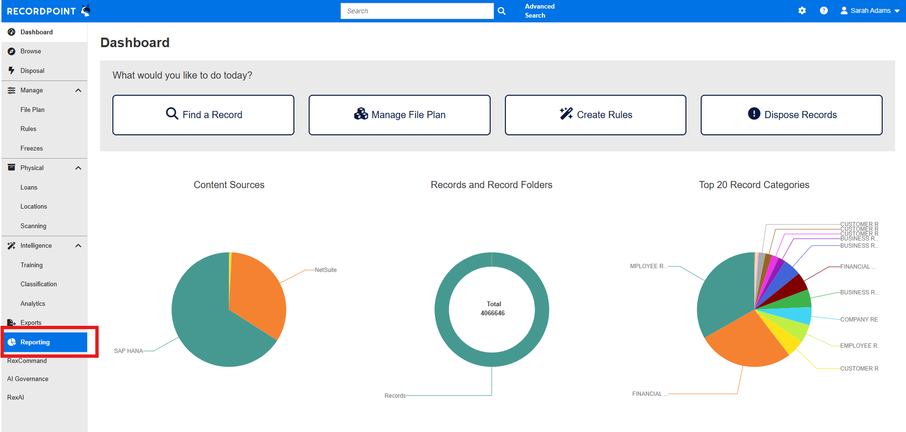Open the Sarah Adams user dropdown

(x=870, y=10)
